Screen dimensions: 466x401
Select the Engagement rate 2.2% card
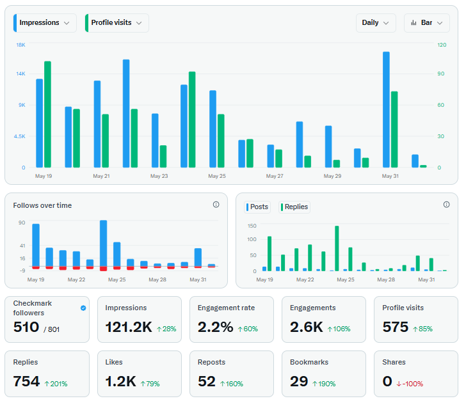(232, 319)
